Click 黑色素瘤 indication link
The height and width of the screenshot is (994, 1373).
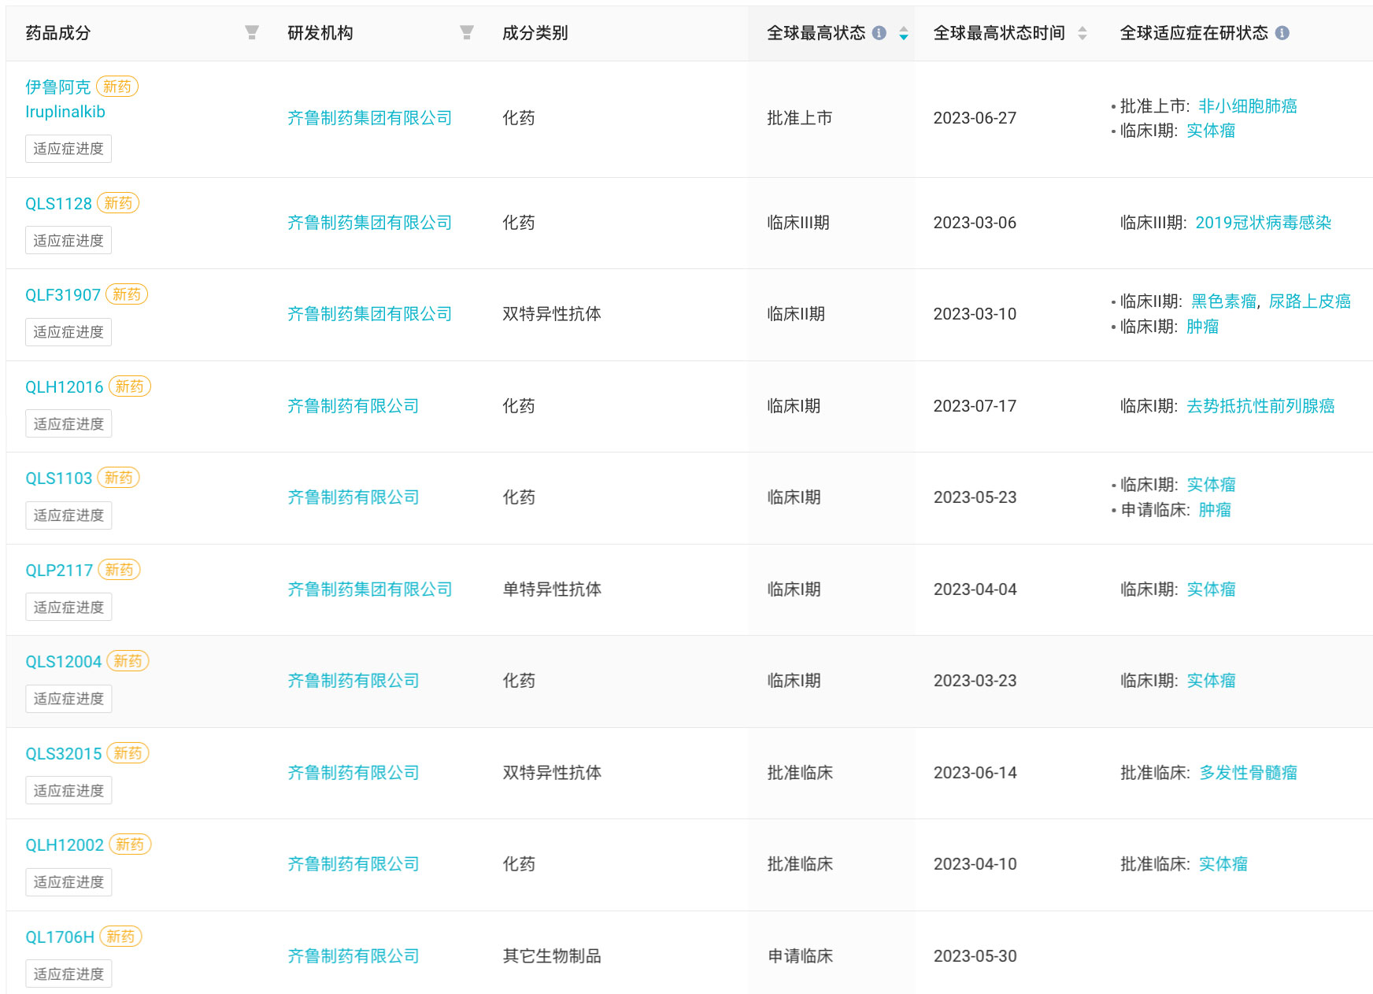click(1223, 301)
